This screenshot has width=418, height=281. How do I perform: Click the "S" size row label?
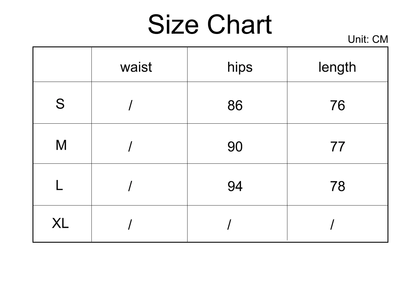[60, 104]
